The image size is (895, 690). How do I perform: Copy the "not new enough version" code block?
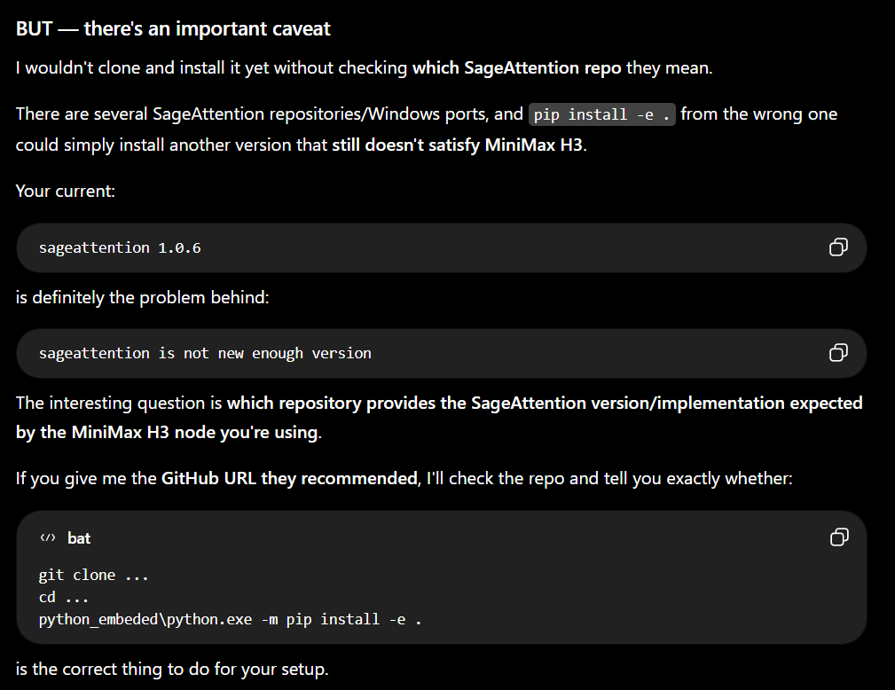click(838, 353)
